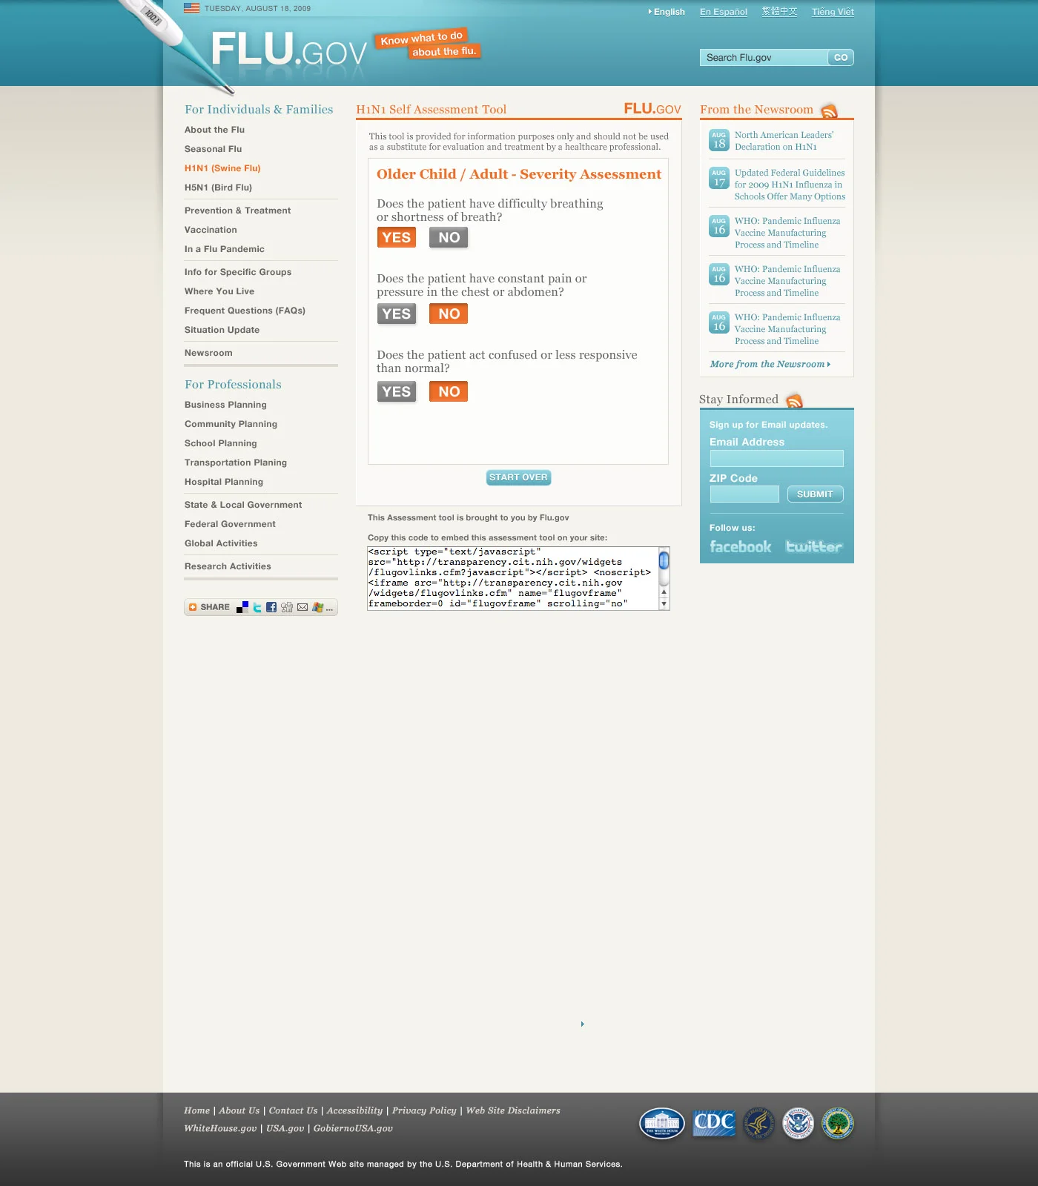Viewport: 1038px width, 1186px height.
Task: Open the Stay Informed RSS feed icon
Action: [794, 401]
